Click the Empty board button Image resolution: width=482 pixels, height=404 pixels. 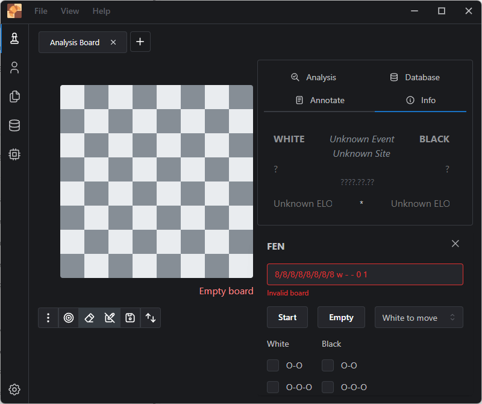(x=341, y=317)
